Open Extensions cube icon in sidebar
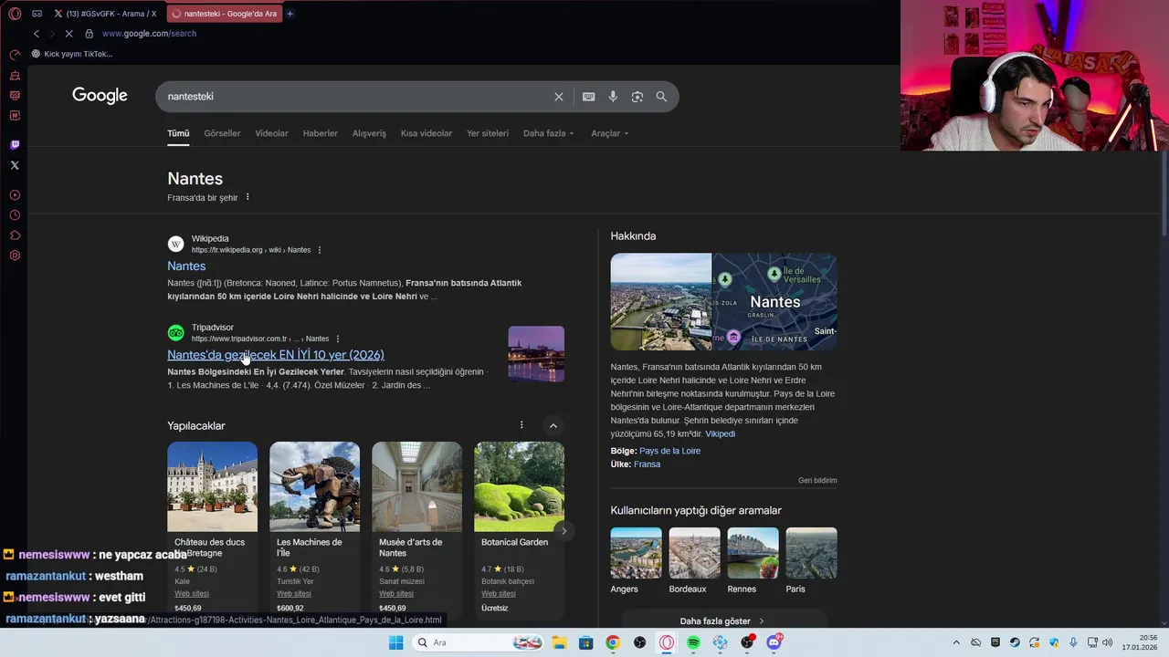The image size is (1169, 657). pyautogui.click(x=15, y=235)
